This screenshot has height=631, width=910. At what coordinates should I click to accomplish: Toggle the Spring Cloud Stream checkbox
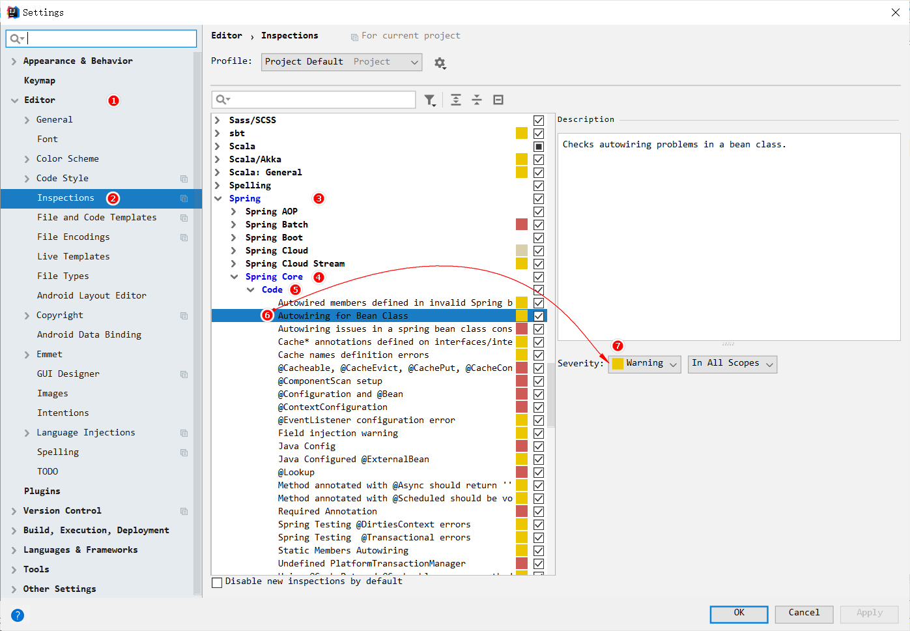click(x=539, y=264)
